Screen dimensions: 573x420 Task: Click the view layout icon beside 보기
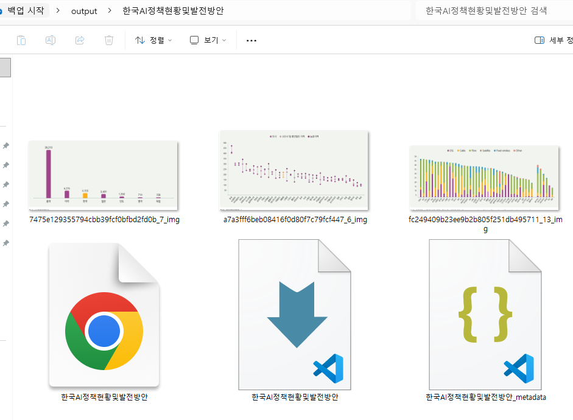(194, 40)
